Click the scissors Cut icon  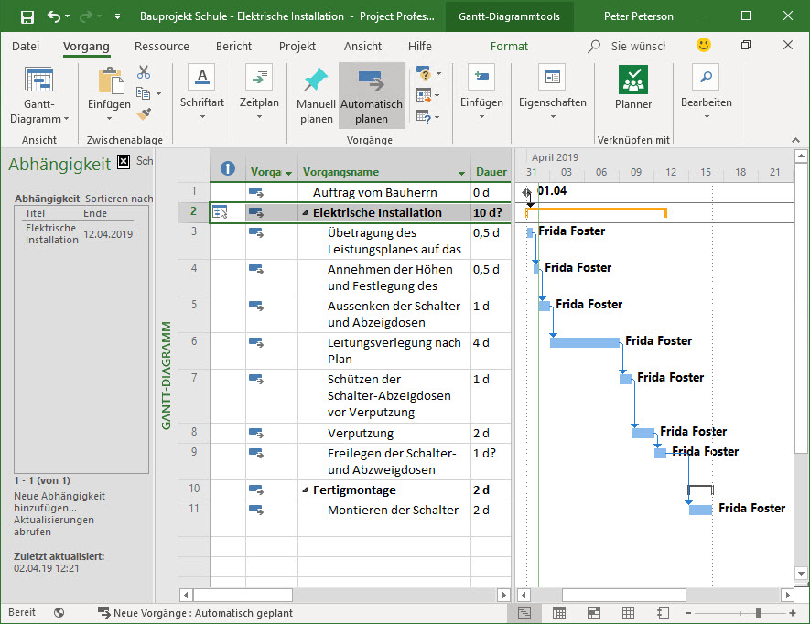coord(144,72)
